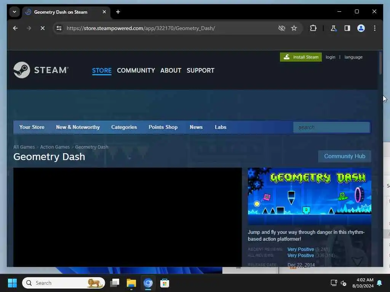Viewport: 390px width, 292px height.
Task: Open site information icon in address bar
Action: point(59,28)
